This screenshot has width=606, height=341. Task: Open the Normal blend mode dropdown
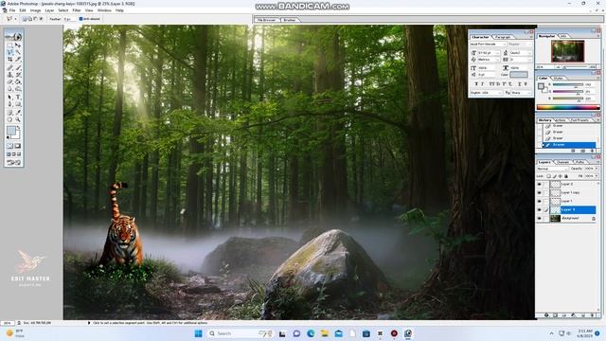(x=552, y=169)
